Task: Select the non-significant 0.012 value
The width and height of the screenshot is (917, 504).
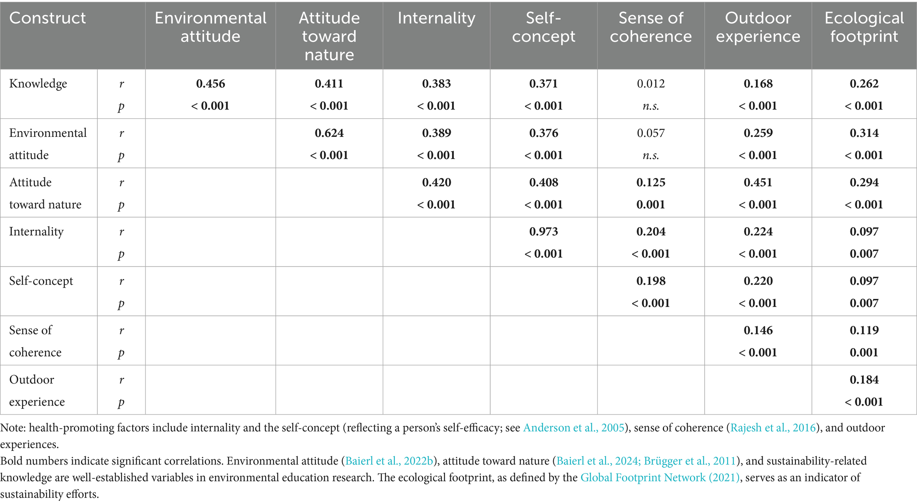Action: (x=650, y=84)
